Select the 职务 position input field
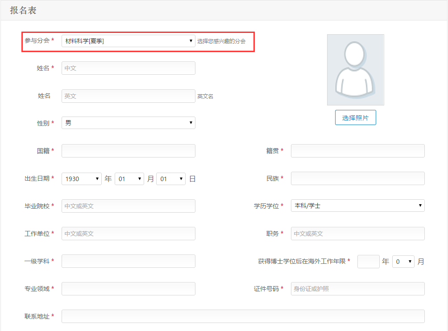This screenshot has height=331, width=448. [357, 233]
